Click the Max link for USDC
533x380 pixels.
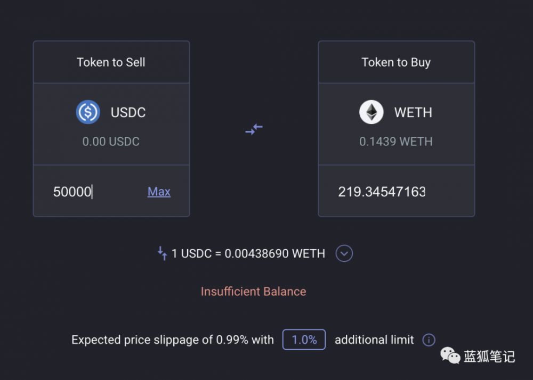[159, 192]
